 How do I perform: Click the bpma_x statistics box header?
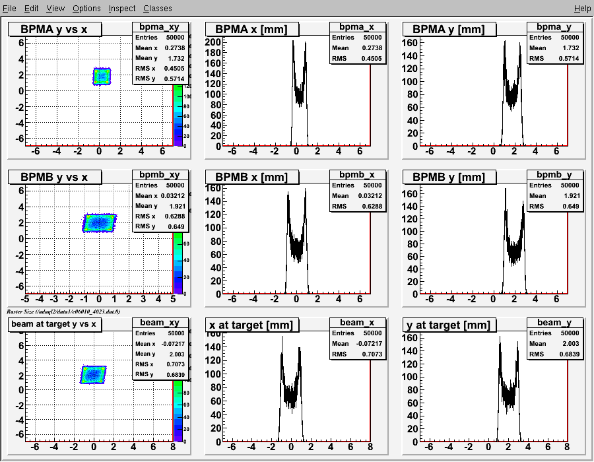(357, 27)
